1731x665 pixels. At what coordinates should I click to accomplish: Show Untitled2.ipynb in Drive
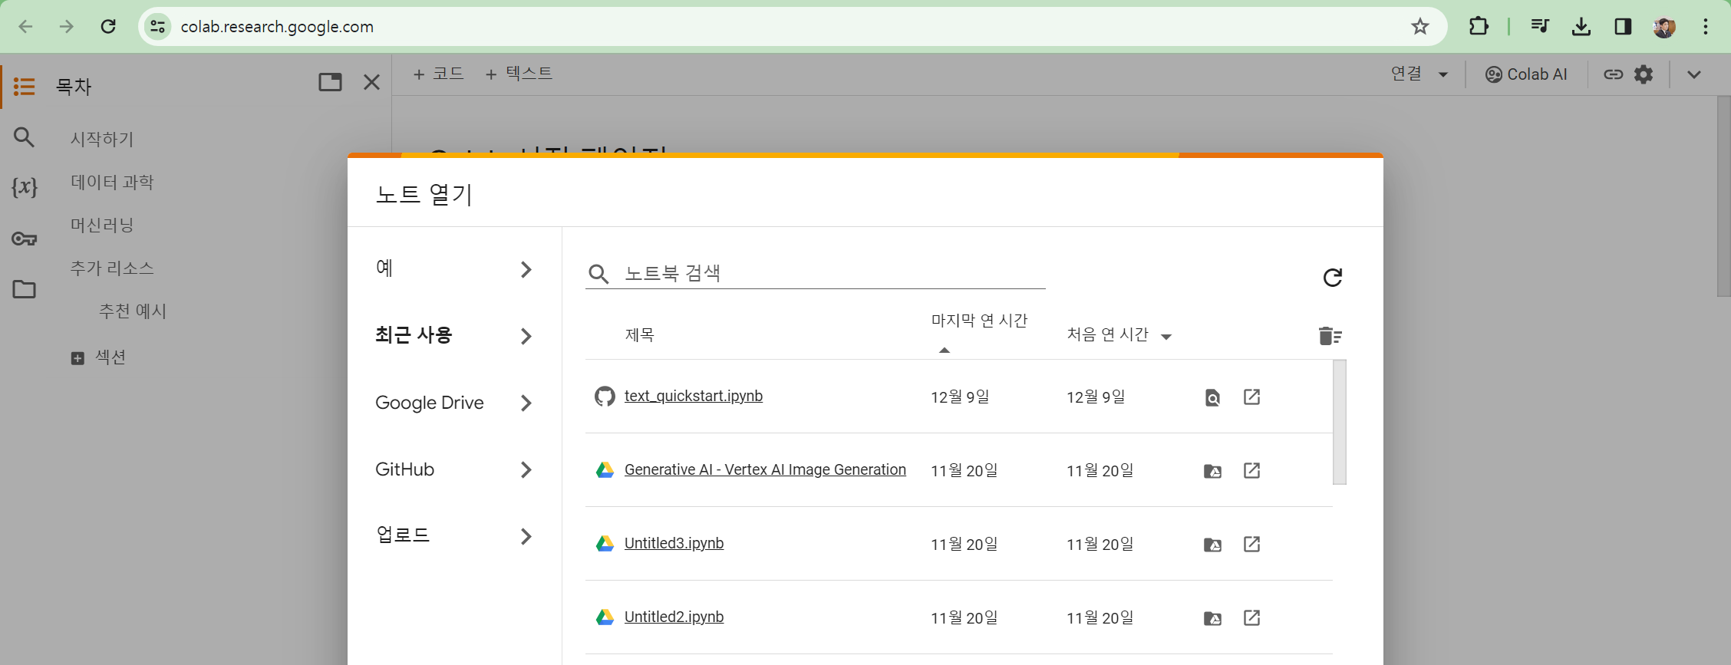coord(1212,618)
